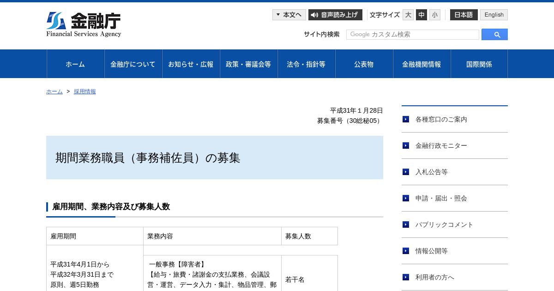Start 音声読み上げ read-aloud

(335, 15)
